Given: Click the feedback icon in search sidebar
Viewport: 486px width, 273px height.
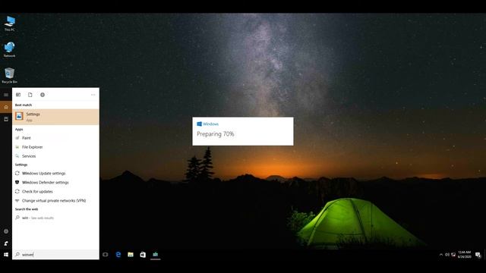Looking at the screenshot, I should tap(6, 243).
